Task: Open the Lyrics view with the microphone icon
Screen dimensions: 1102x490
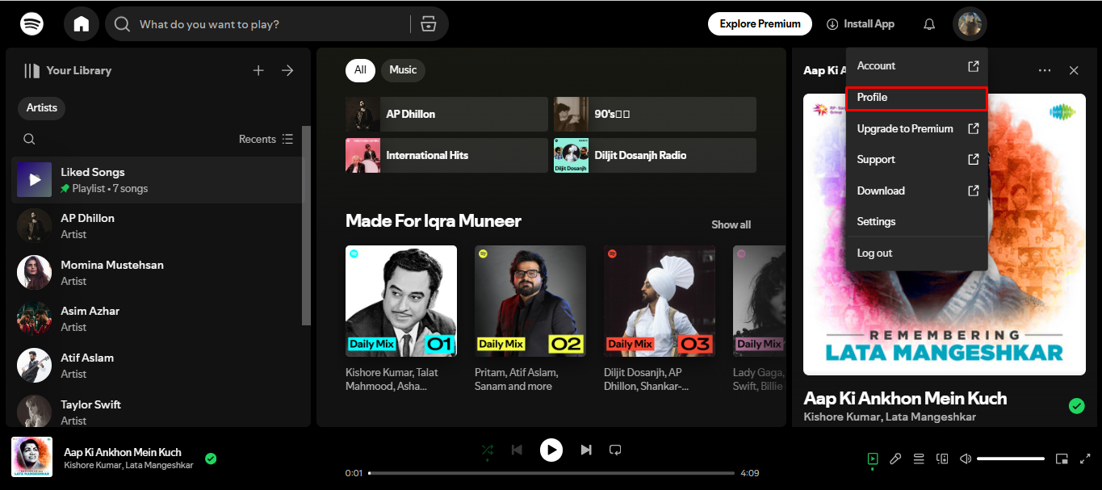Action: 895,458
